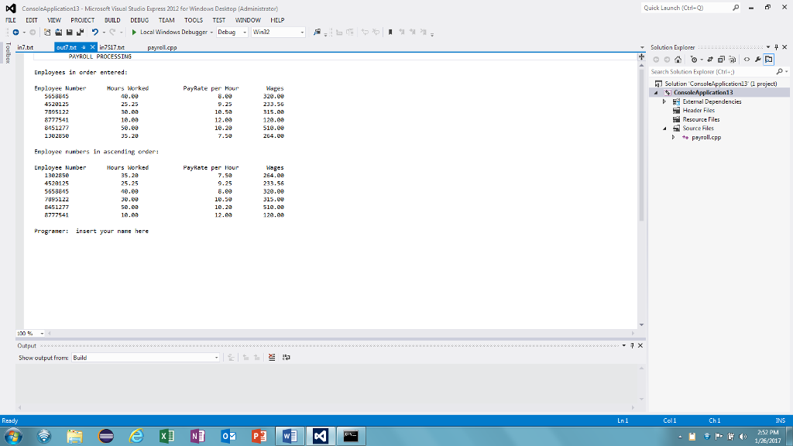Click the Save All toolbar icon
Screen dimensions: 793x446
81,33
